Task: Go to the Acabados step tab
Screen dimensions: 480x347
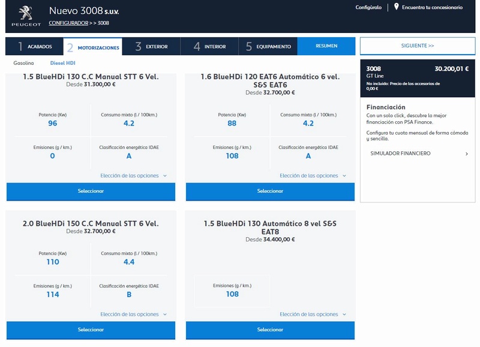Action: pos(34,47)
